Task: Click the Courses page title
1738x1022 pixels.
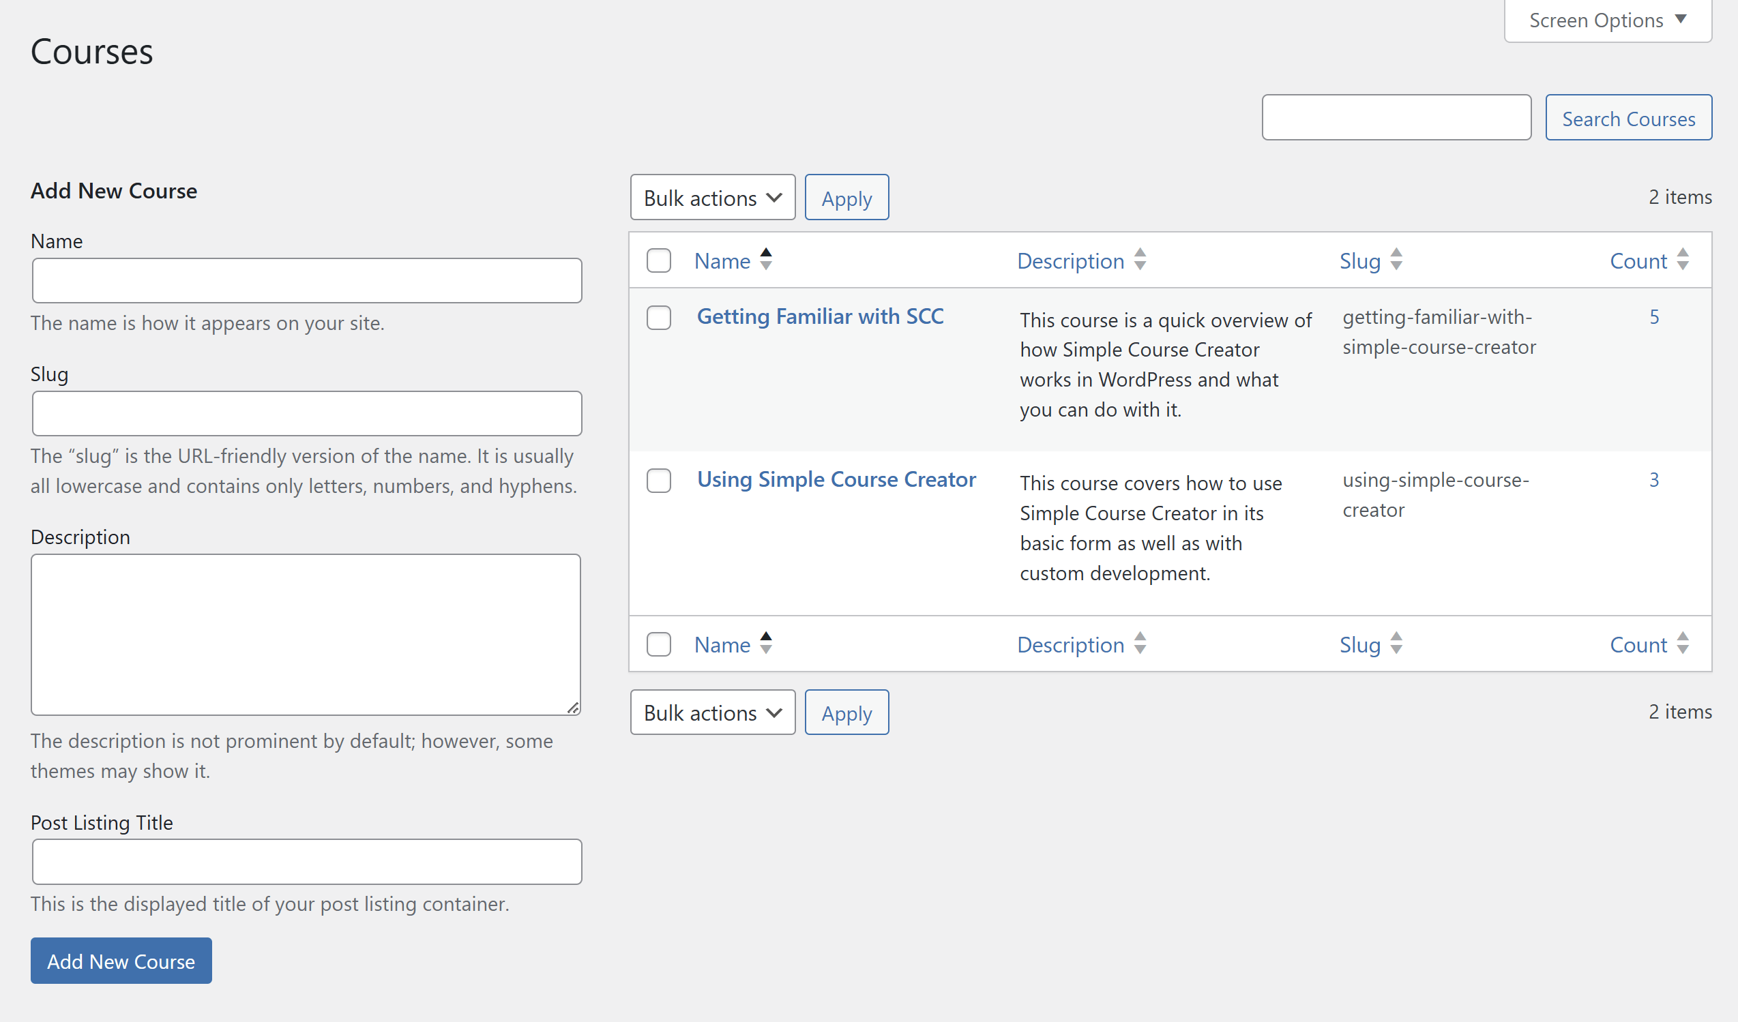Action: coord(91,52)
